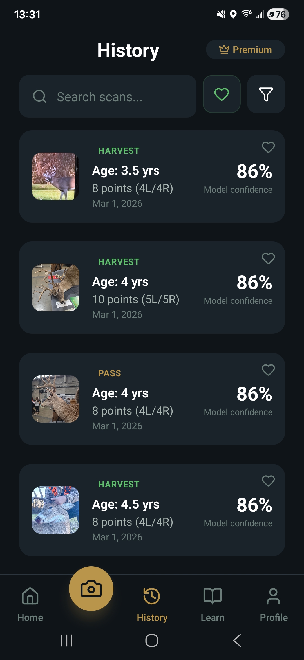This screenshot has height=660, width=304.
Task: Tap the camera scan button
Action: pos(91,589)
